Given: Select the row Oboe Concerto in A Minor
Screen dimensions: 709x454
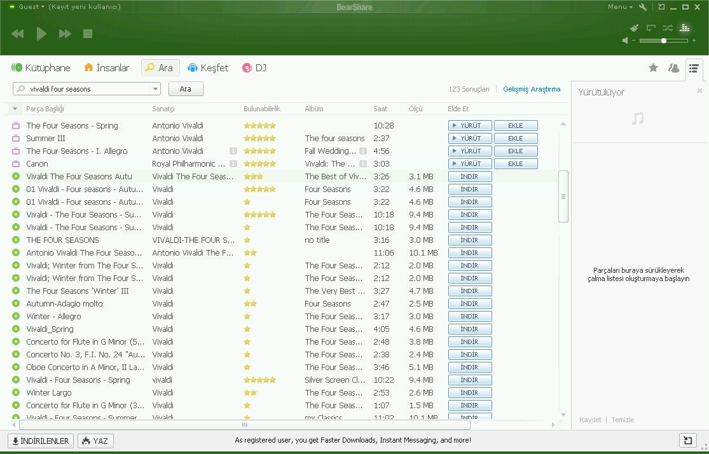Looking at the screenshot, I should pyautogui.click(x=284, y=368).
